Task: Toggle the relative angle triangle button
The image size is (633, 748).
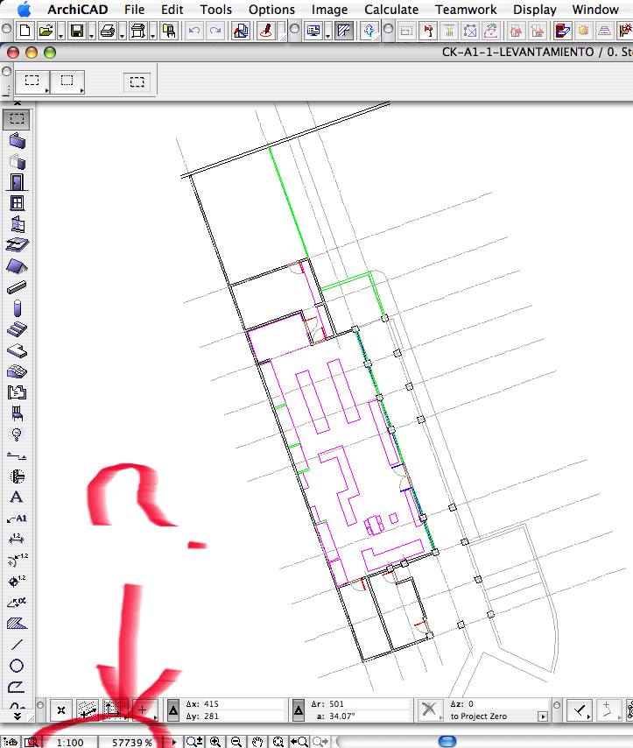Action: coord(299,710)
